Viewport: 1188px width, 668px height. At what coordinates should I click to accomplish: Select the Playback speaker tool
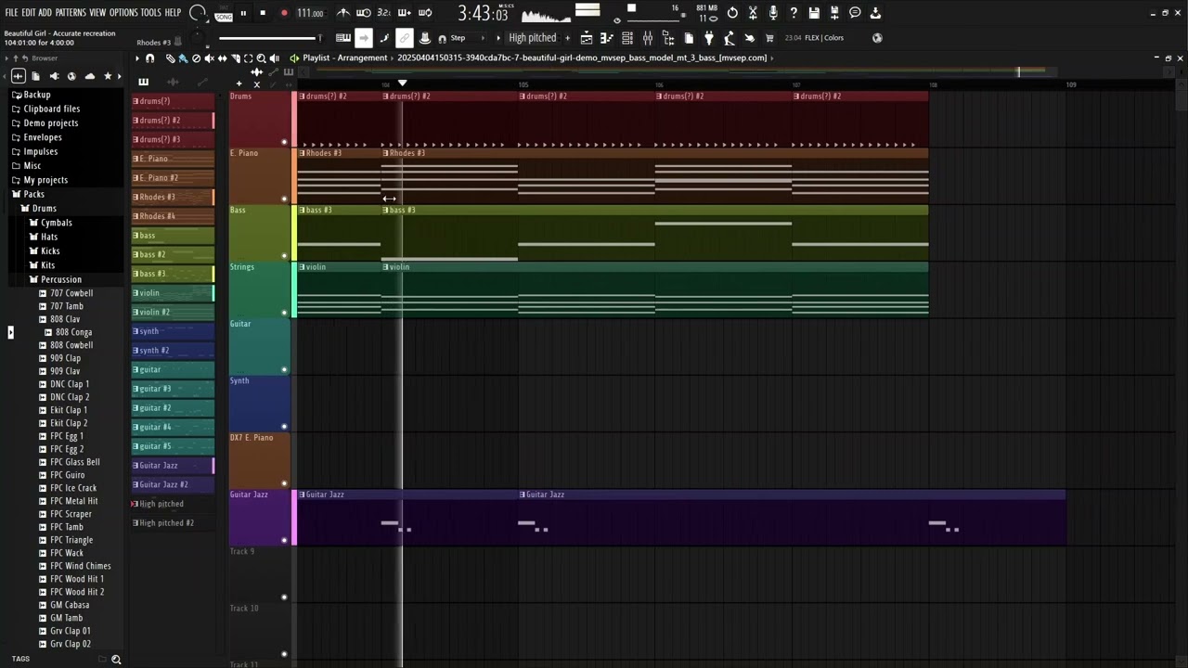tap(274, 58)
